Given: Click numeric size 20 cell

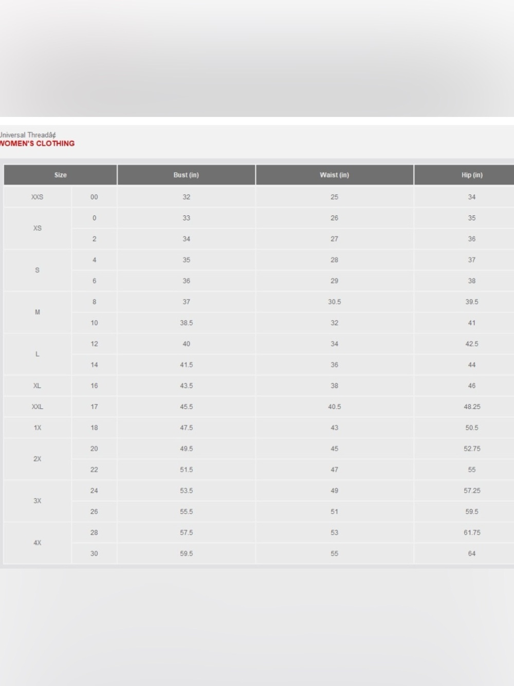Looking at the screenshot, I should tap(94, 449).
